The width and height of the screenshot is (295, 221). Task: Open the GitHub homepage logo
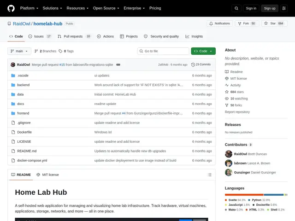[11, 8]
